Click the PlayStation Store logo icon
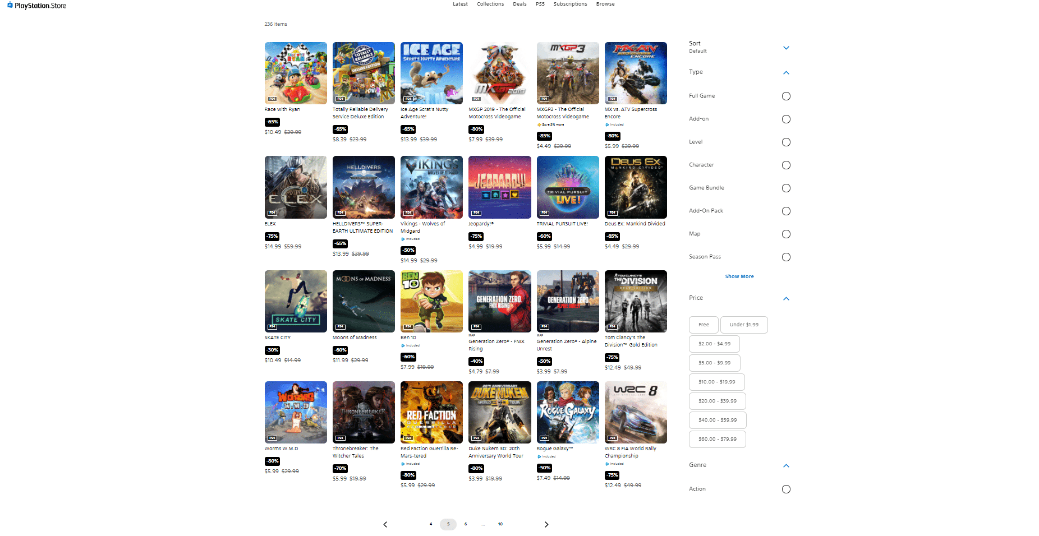Viewport: 1039px width, 536px height. click(10, 5)
